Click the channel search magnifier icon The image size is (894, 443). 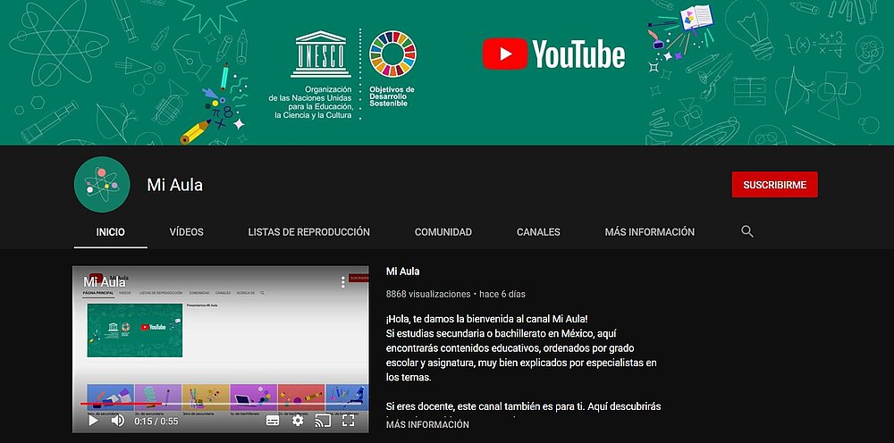pyautogui.click(x=747, y=232)
